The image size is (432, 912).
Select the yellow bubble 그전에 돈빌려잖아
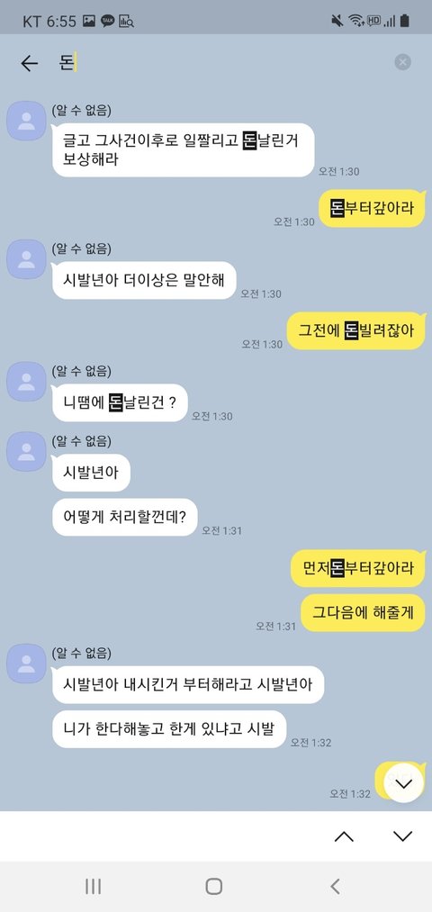(x=357, y=330)
